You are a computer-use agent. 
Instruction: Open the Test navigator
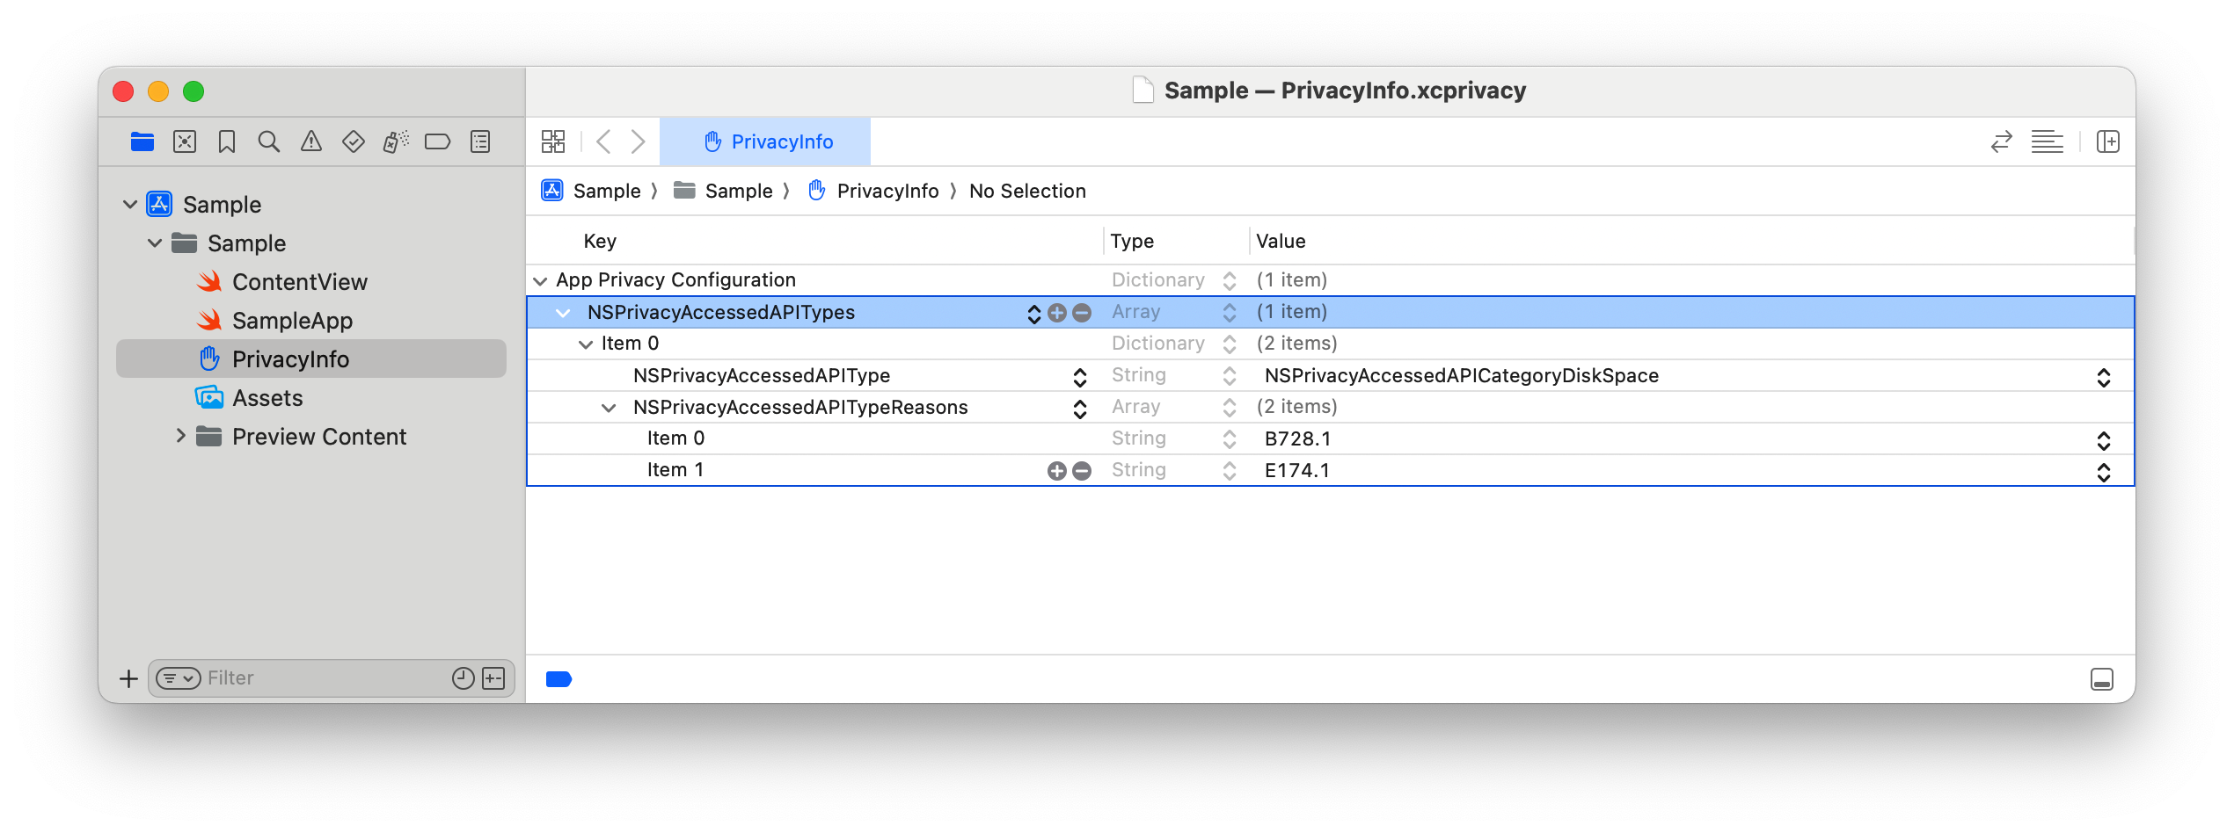(354, 141)
